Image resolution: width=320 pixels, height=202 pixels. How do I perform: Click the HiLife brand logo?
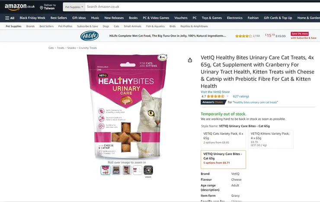coord(90,36)
